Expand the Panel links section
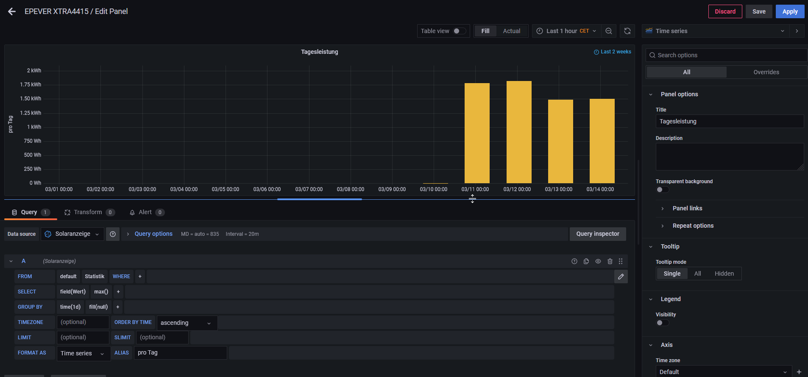 [x=687, y=208]
